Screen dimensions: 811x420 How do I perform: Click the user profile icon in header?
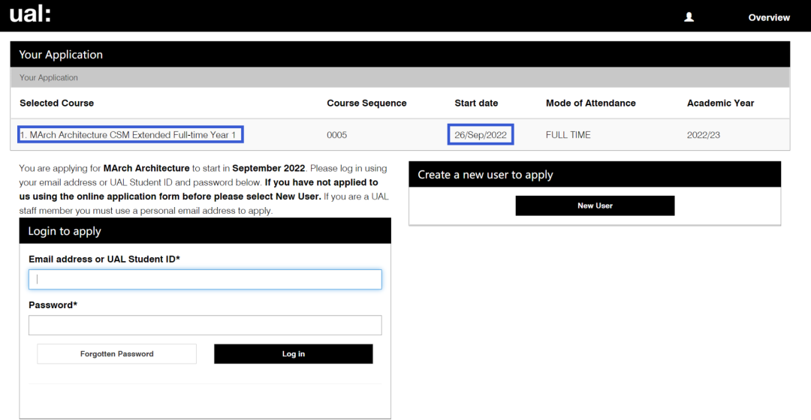coord(689,17)
